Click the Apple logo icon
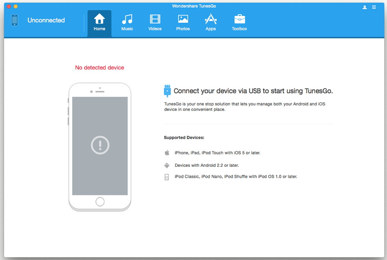Viewport: 387px width, 260px height. (x=167, y=153)
